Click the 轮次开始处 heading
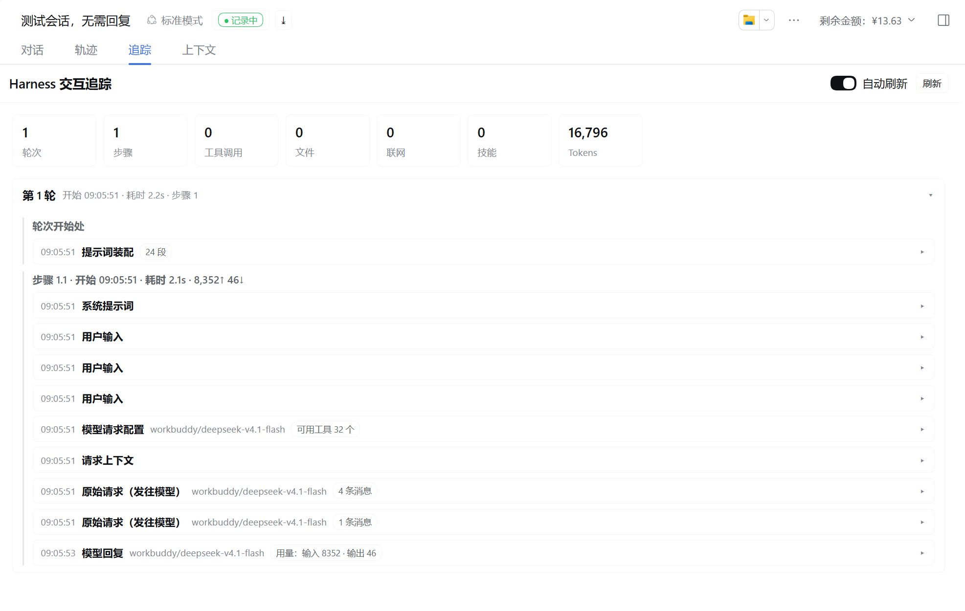This screenshot has width=965, height=611. pos(58,226)
